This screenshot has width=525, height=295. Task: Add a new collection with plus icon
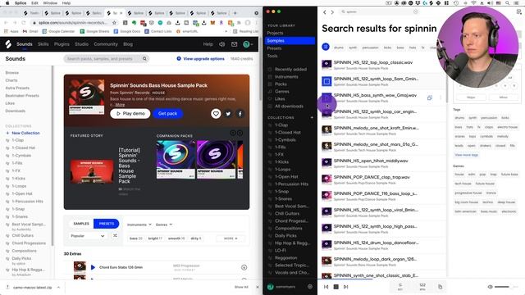[x=312, y=117]
